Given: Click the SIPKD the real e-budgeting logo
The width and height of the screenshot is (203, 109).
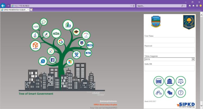Looking at the screenshot, I should pyautogui.click(x=186, y=105).
